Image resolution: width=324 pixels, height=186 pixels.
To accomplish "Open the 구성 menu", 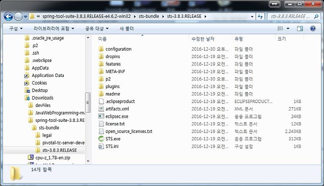I will pyautogui.click(x=16, y=28).
